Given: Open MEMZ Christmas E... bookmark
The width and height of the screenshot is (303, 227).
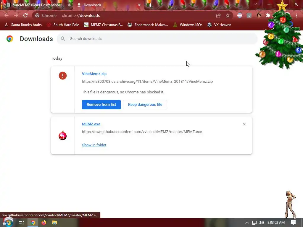Looking at the screenshot, I should [x=103, y=25].
